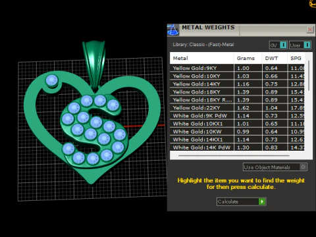Screen dimensions: 316x237
Task: Toggle Use Object Materials option
Action: [275, 167]
